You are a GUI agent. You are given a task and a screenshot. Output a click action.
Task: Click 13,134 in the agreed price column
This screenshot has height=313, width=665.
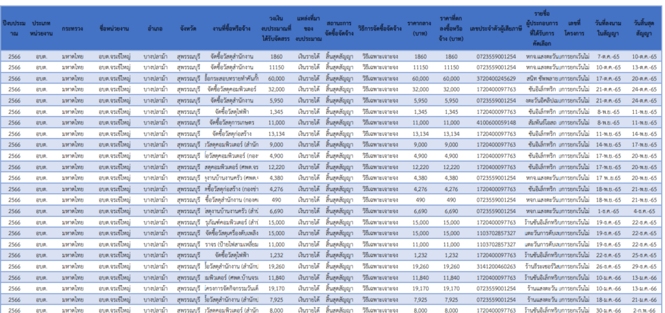click(451, 133)
